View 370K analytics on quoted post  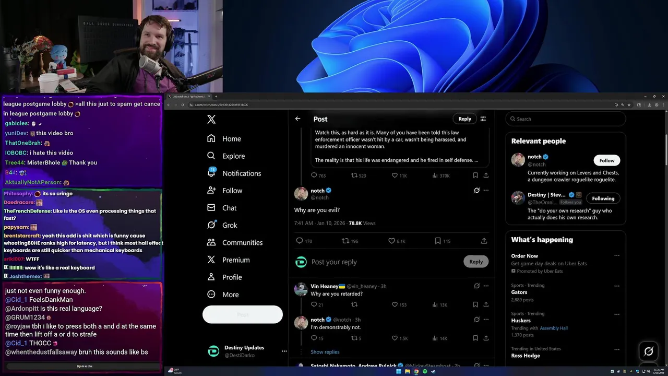441,175
